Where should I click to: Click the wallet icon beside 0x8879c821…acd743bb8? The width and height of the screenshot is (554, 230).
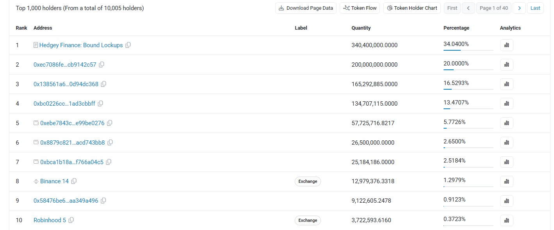coord(36,142)
